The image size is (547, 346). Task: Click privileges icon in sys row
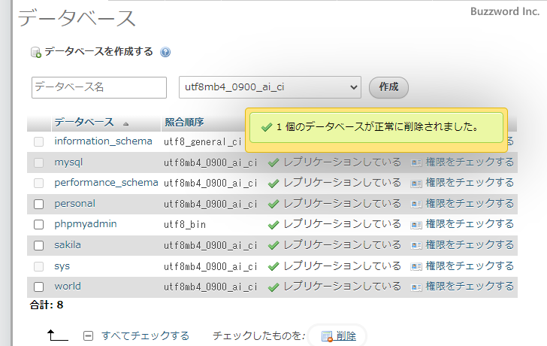pyautogui.click(x=416, y=266)
